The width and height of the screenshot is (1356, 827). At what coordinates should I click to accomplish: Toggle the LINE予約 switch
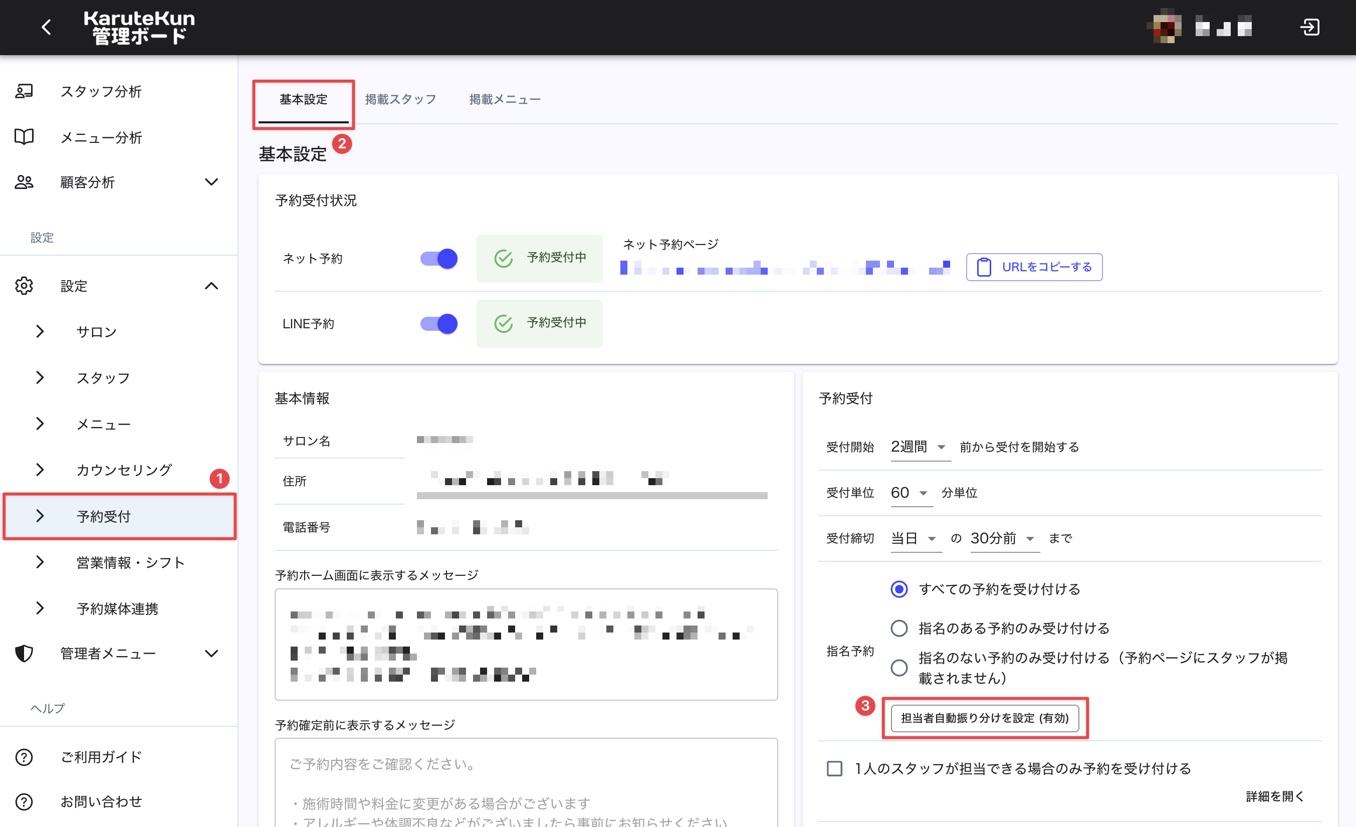438,323
